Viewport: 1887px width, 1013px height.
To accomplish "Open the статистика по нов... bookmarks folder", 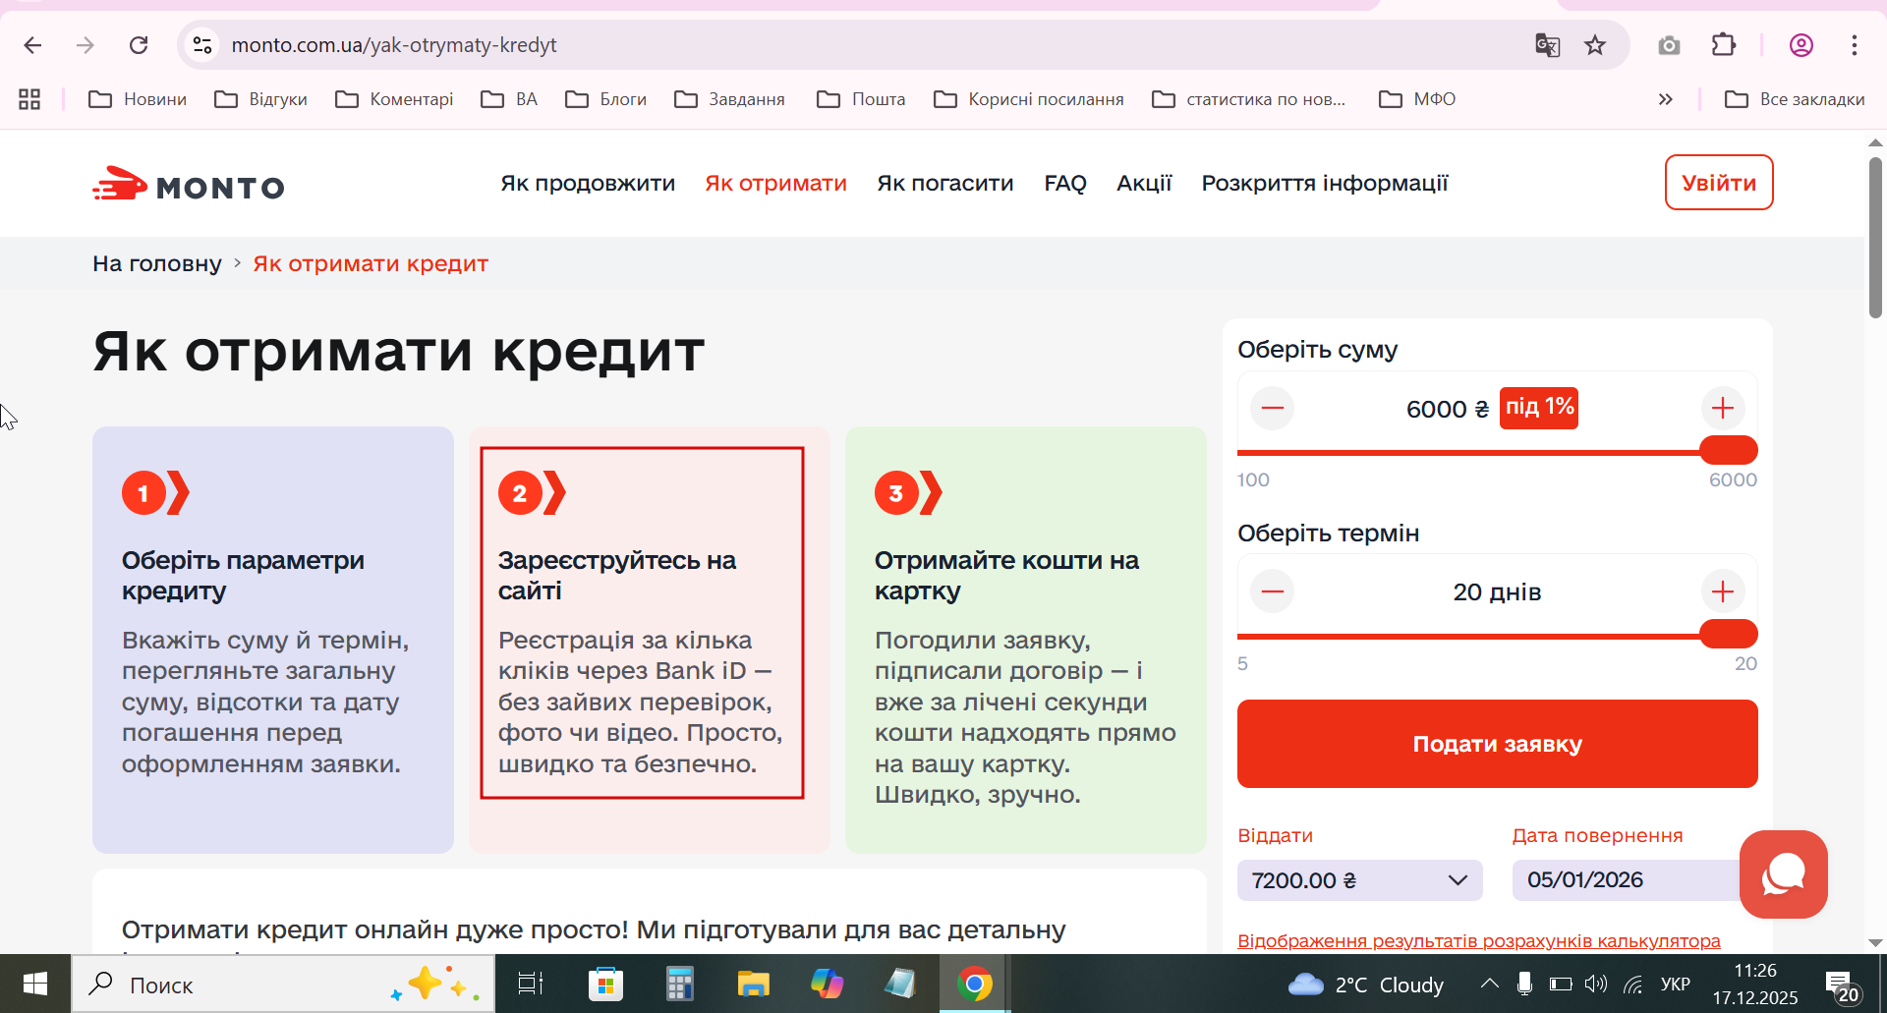I will 1249,99.
